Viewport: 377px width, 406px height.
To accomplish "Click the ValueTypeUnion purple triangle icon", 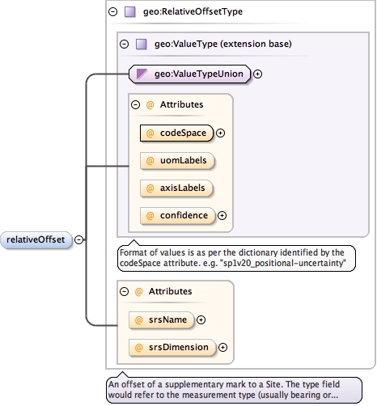I will click(x=142, y=74).
